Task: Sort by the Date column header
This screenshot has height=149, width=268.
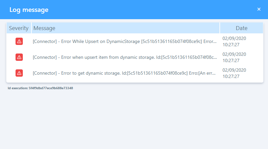Action: point(241,28)
